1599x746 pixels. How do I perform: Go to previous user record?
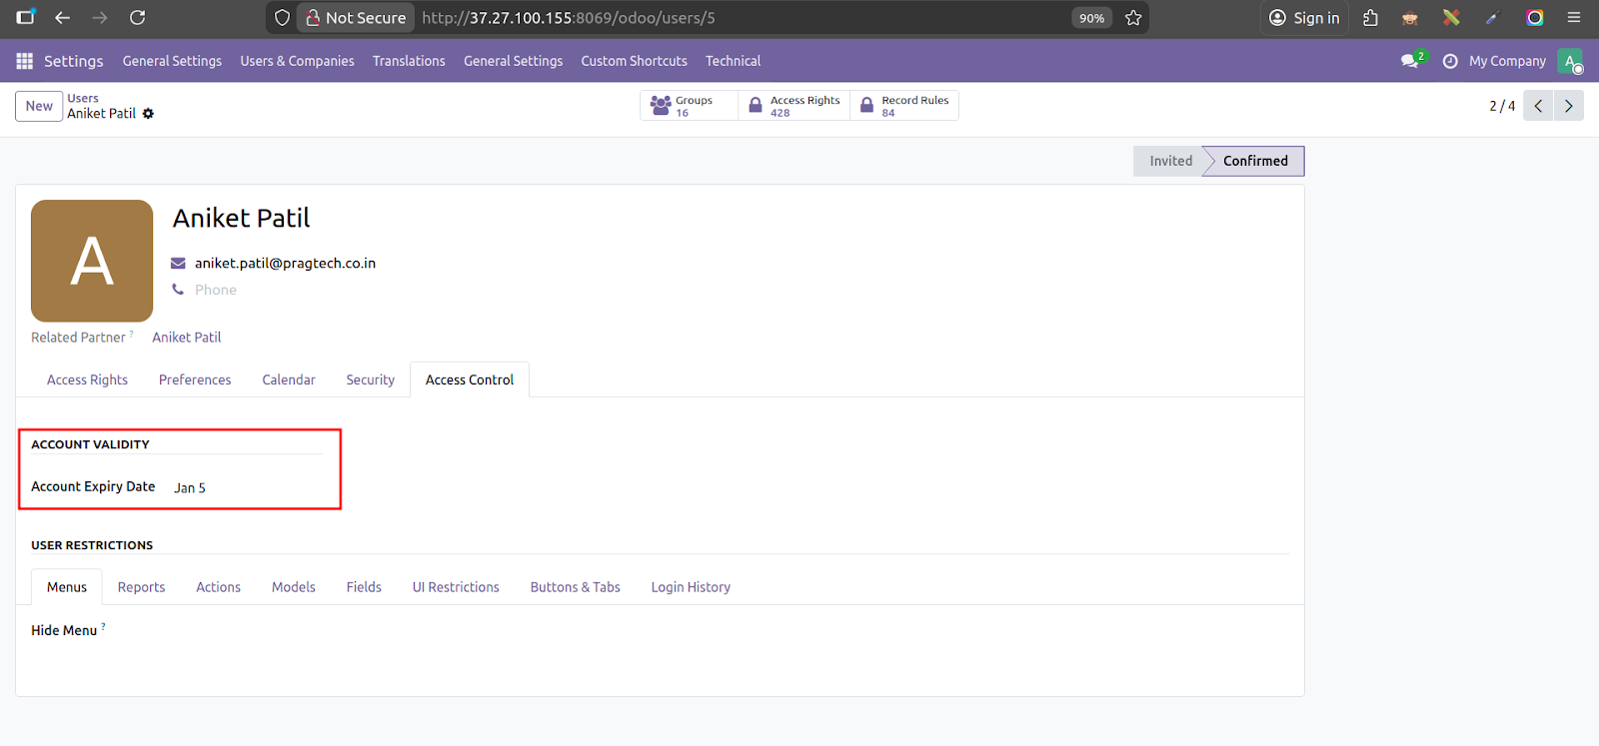coord(1538,106)
